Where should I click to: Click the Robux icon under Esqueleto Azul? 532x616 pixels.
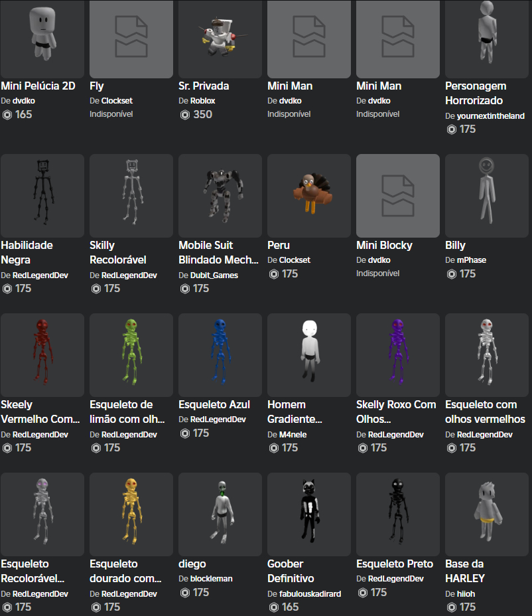185,433
